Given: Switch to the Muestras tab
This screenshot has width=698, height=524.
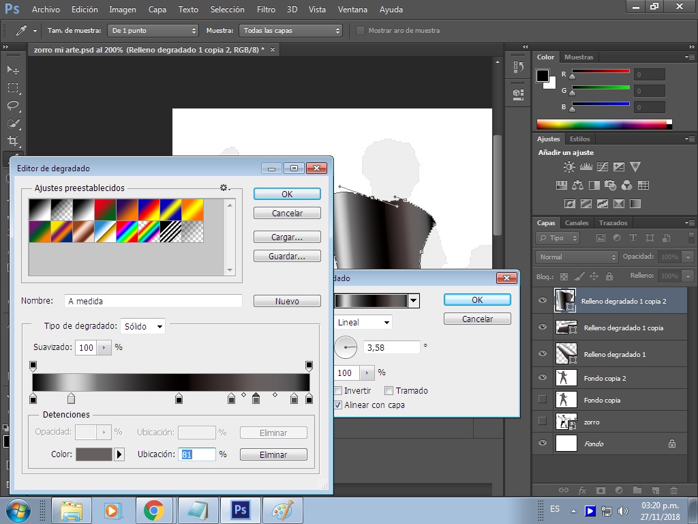Looking at the screenshot, I should tap(579, 57).
